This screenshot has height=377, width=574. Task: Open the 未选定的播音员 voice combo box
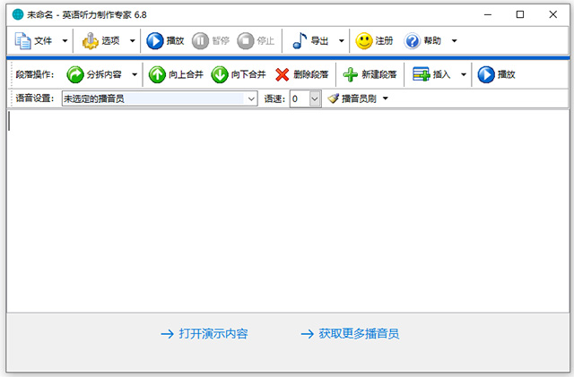tap(160, 99)
